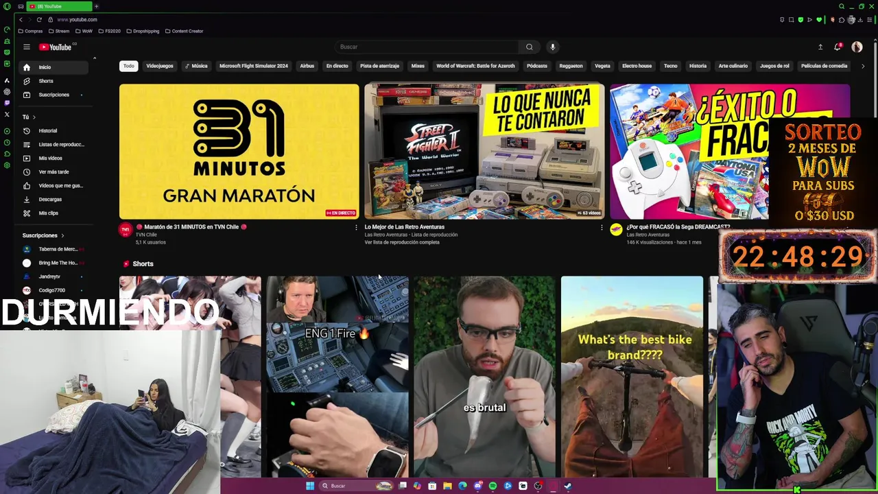Open the TVN Chile channel link
878x494 pixels.
click(146, 235)
